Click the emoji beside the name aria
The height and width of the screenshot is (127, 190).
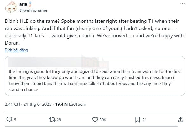[30, 4]
